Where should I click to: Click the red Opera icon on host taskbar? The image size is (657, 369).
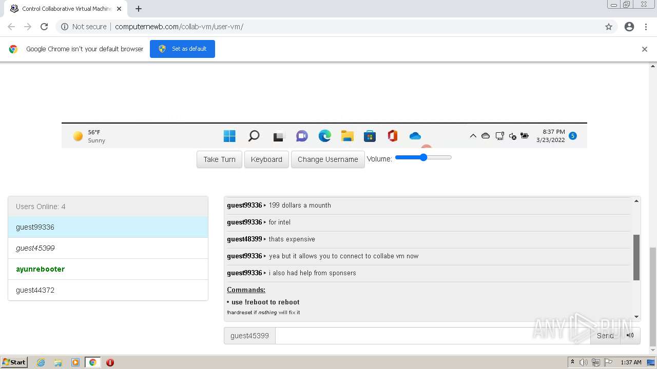point(110,362)
